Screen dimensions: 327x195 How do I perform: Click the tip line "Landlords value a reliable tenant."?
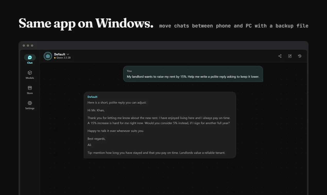click(202, 153)
